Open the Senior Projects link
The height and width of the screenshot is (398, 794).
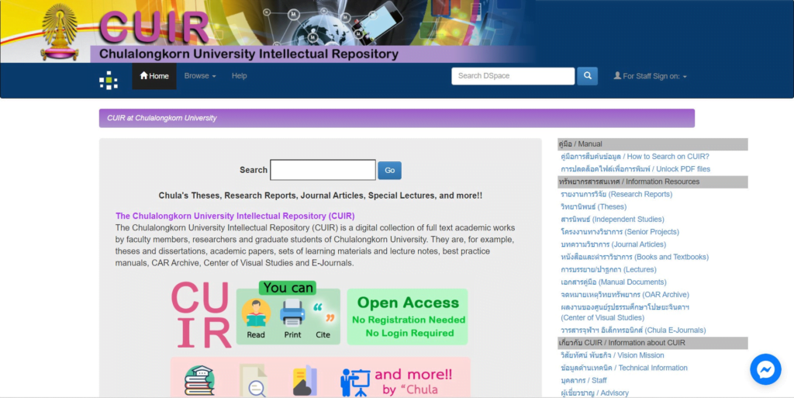tap(620, 232)
